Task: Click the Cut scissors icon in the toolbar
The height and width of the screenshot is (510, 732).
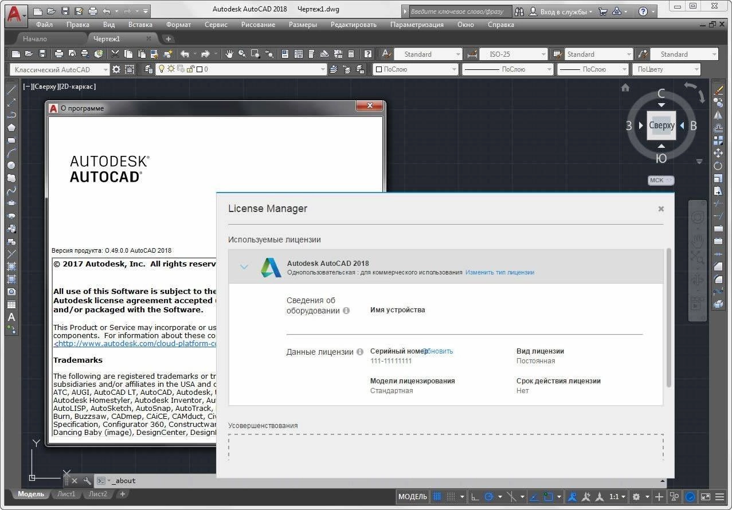Action: 115,54
